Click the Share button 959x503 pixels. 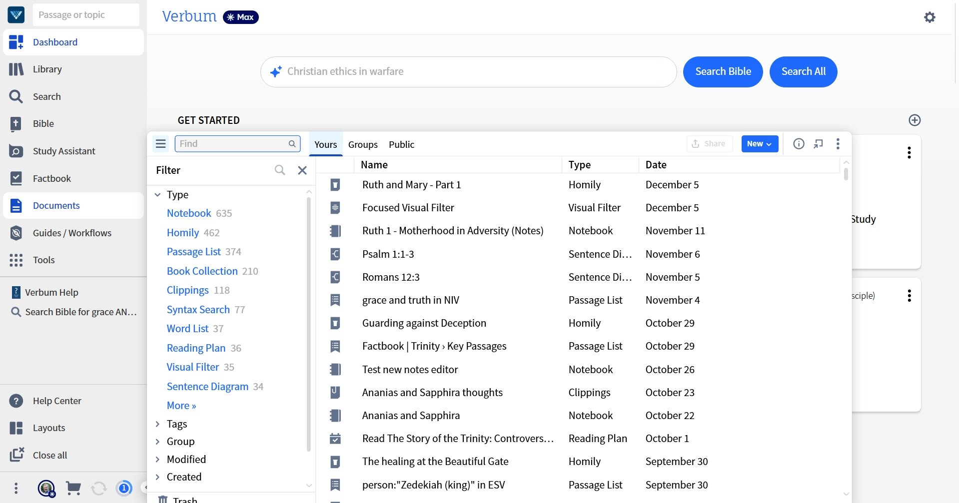click(x=710, y=144)
